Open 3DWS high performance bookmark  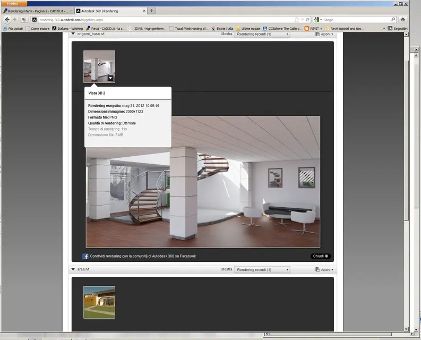tap(147, 29)
